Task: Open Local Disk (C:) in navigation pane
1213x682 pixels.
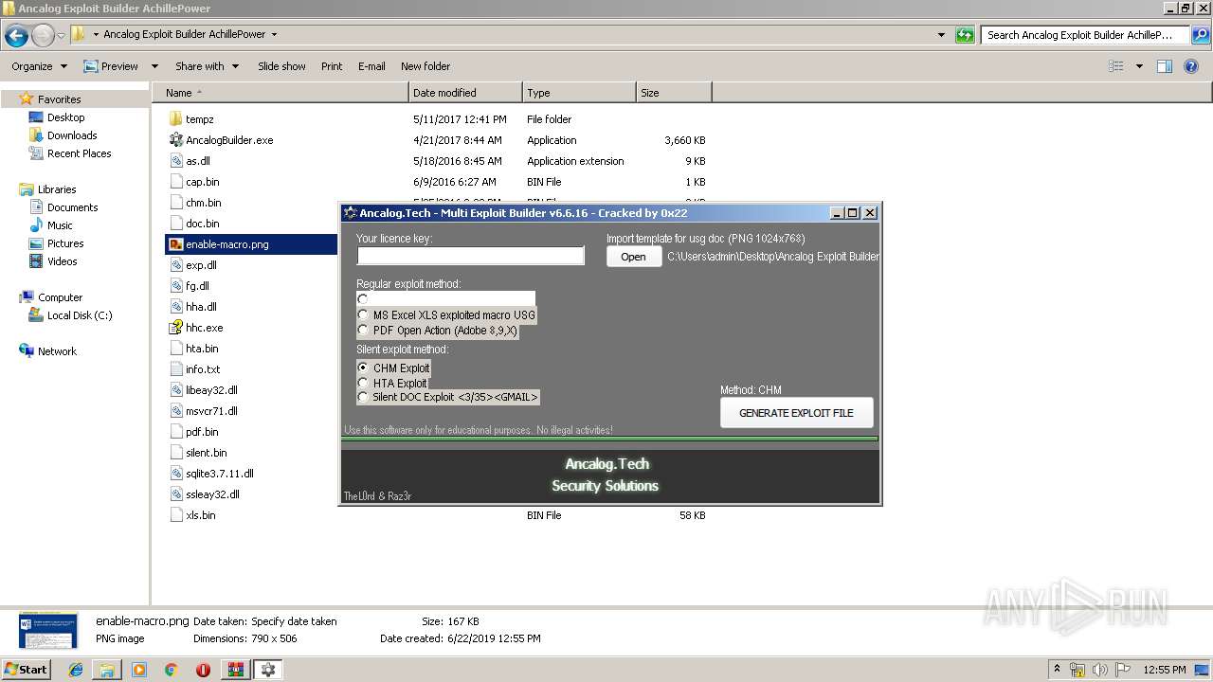Action: click(80, 315)
